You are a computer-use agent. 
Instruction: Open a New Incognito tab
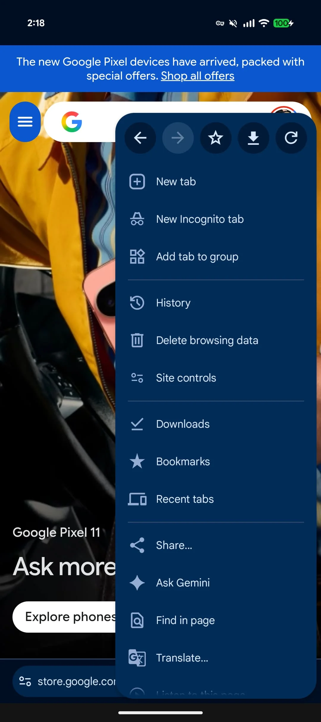point(216,219)
